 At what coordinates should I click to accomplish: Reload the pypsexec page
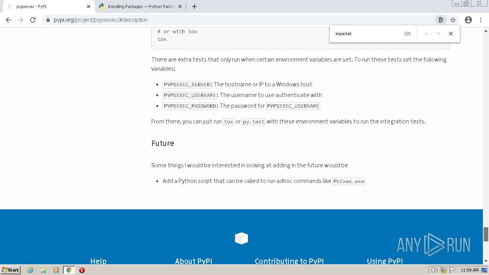pos(33,20)
